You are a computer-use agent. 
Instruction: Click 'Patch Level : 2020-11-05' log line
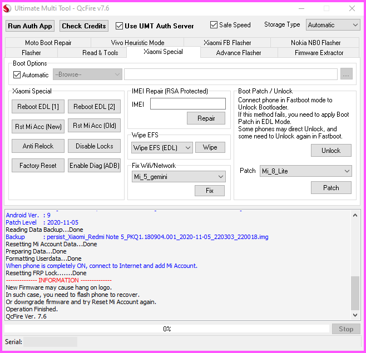(x=42, y=222)
